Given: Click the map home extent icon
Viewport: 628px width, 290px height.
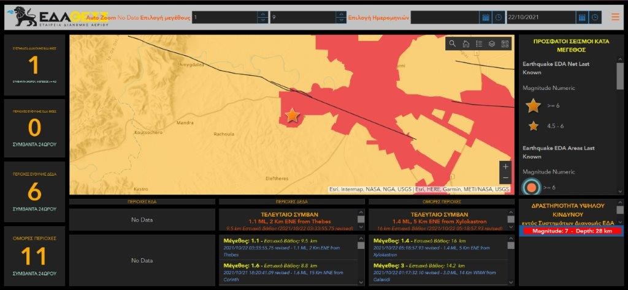Looking at the screenshot, I should (466, 43).
